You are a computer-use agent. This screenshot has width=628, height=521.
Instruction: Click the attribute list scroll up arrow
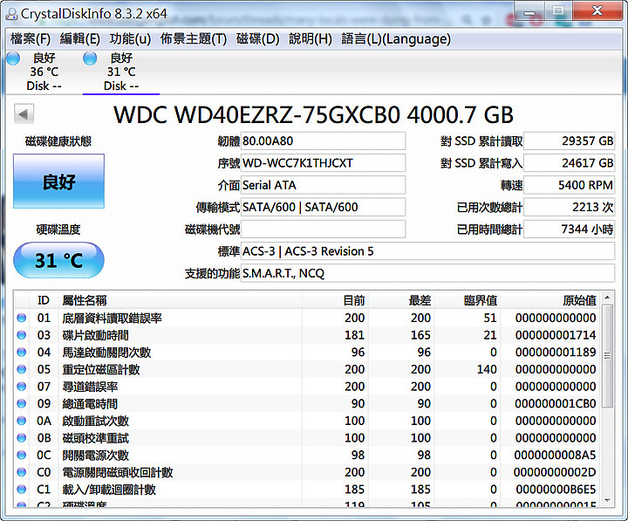(x=607, y=298)
